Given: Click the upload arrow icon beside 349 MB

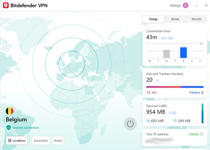Looking at the screenshot, I should [x=175, y=121].
